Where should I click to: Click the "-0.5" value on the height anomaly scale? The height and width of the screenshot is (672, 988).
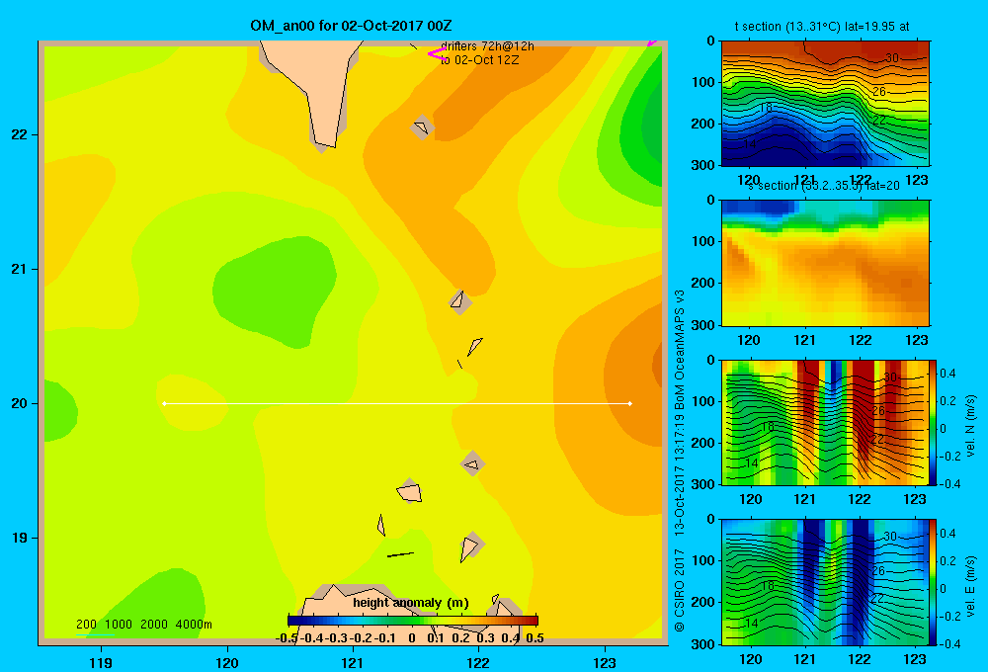(x=287, y=638)
